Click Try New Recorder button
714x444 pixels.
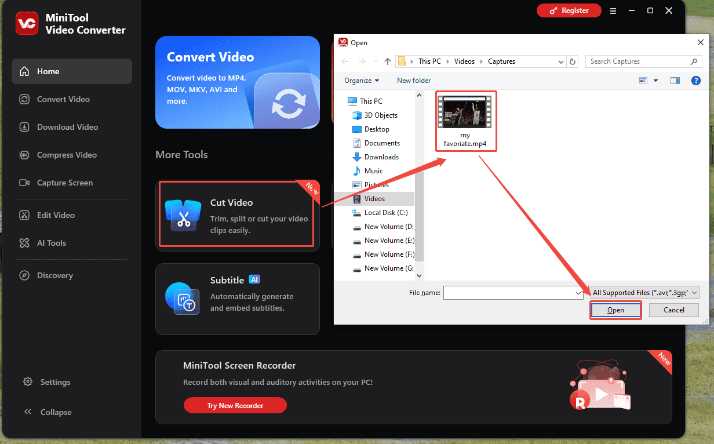235,405
